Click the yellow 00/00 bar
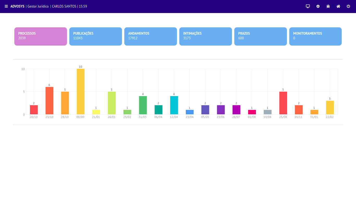 pyautogui.click(x=81, y=92)
